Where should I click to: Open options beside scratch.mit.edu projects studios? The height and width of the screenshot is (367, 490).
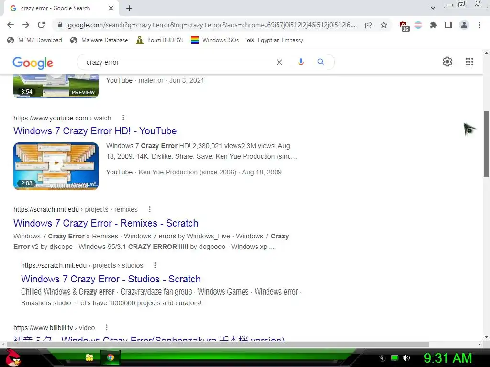pyautogui.click(x=155, y=265)
